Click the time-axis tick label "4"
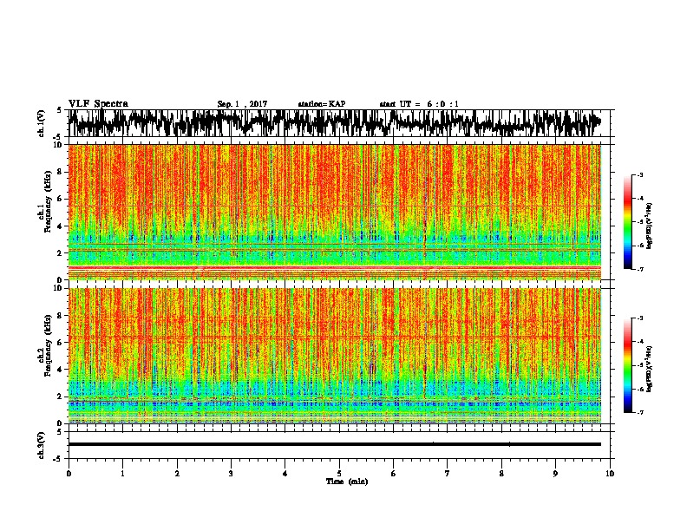The height and width of the screenshot is (531, 687). [x=285, y=474]
